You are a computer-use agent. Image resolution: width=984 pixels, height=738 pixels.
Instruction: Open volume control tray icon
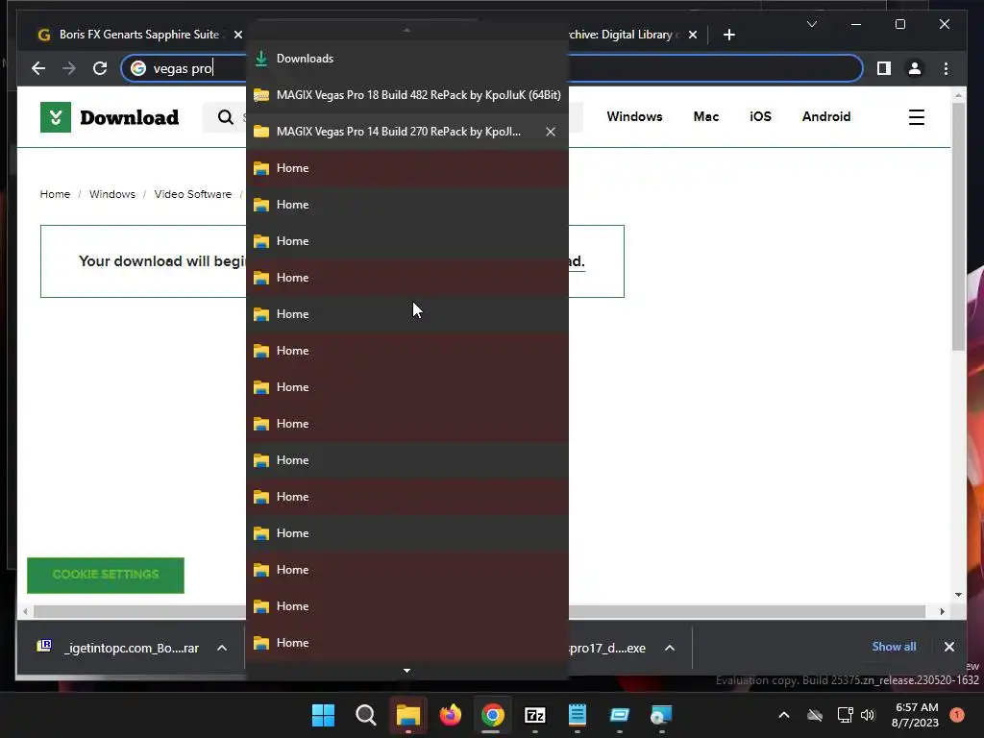(x=868, y=715)
